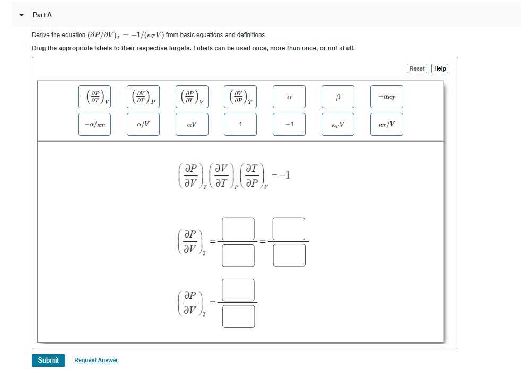Select the −α/κT label tile
The image size is (521, 369).
pyautogui.click(x=94, y=124)
